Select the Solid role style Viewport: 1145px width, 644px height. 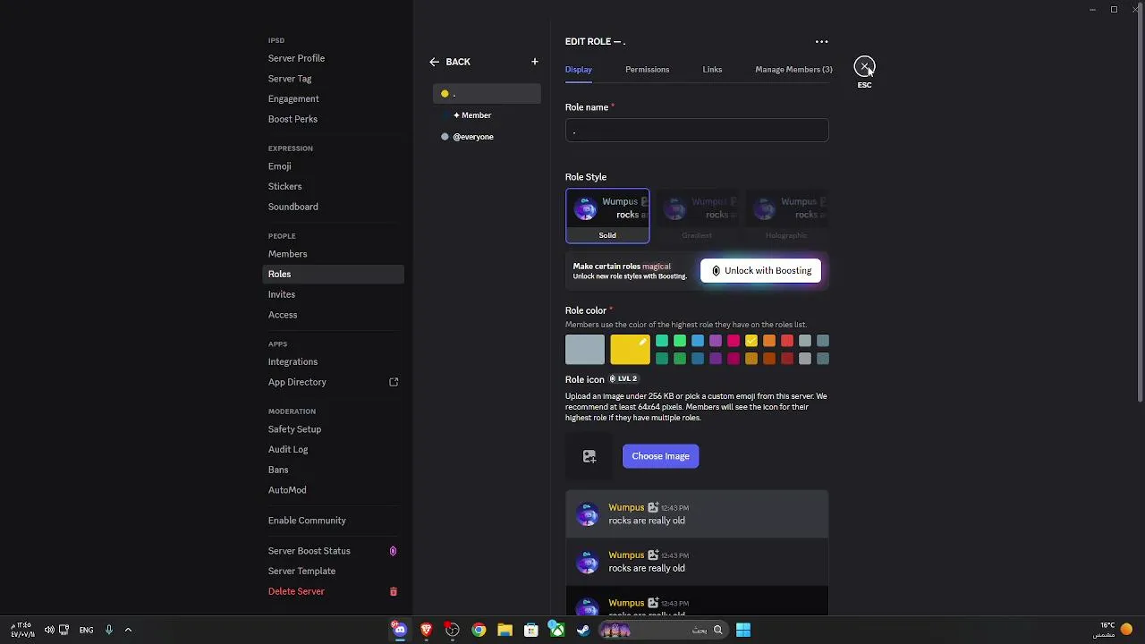point(607,216)
